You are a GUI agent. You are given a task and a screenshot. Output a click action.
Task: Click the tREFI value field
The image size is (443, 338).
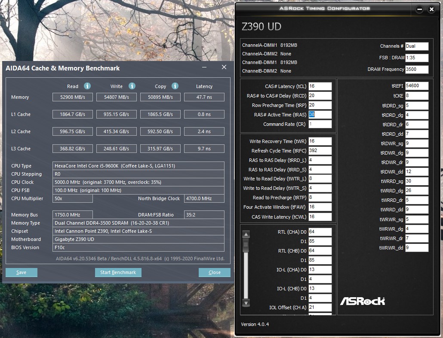point(417,86)
